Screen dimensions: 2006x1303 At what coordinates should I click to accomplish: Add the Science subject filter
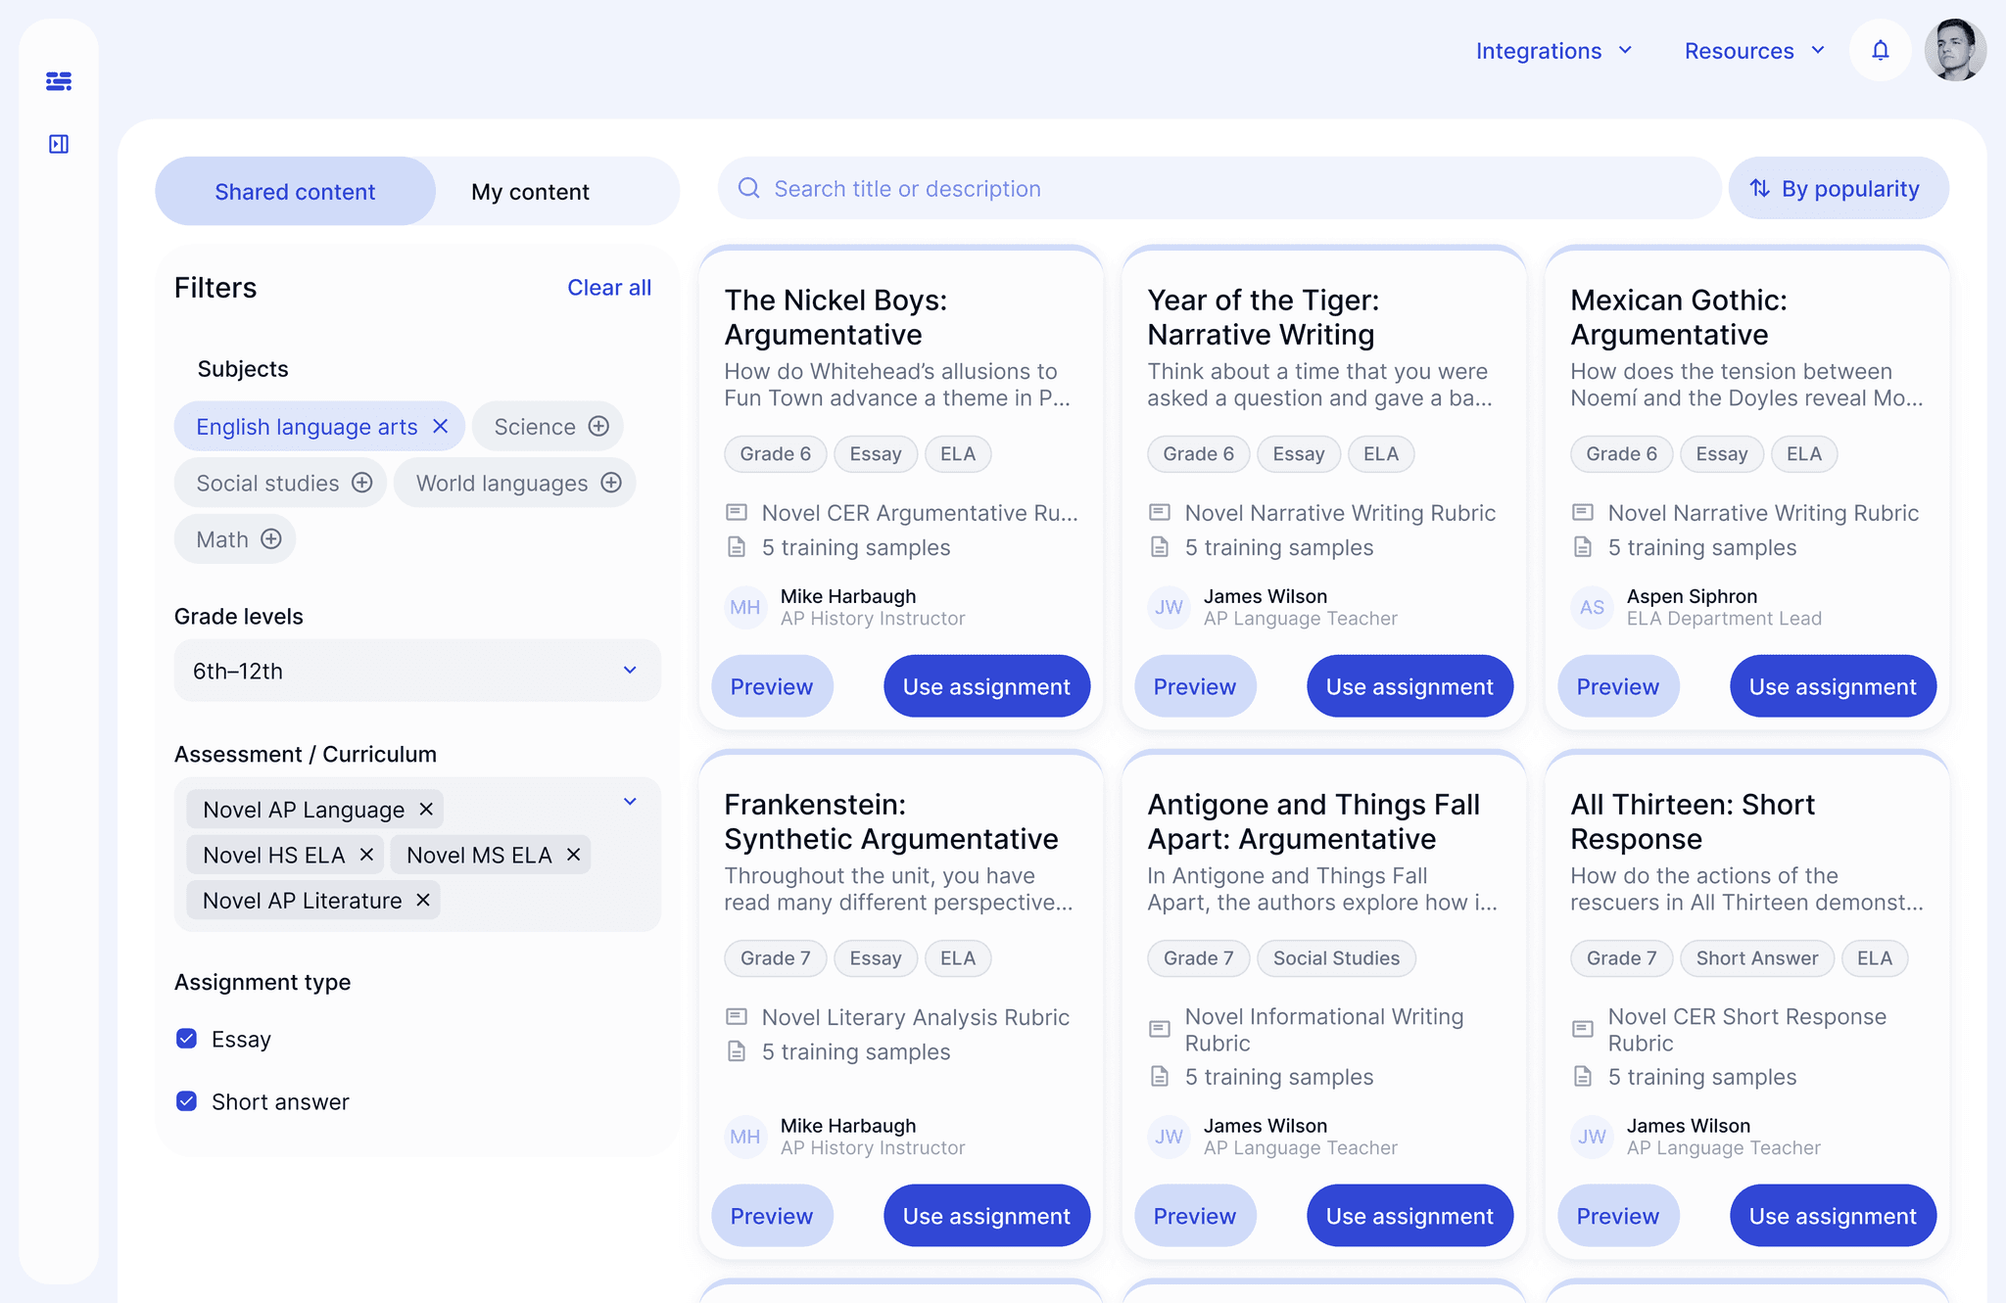(598, 426)
